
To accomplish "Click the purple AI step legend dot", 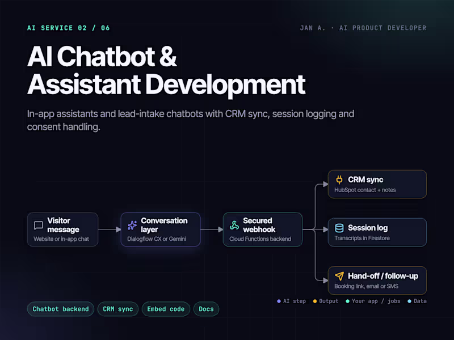I will pos(279,301).
